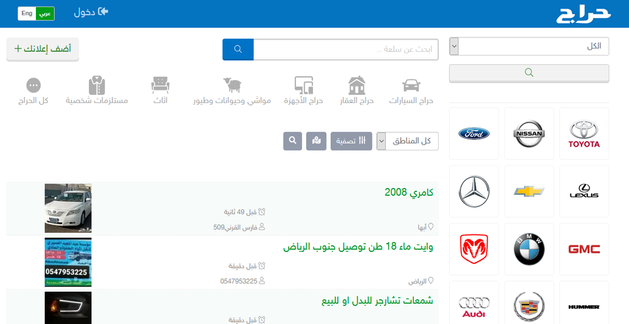Open كل الحراج all categories
Image resolution: width=629 pixels, height=324 pixels.
tap(34, 91)
